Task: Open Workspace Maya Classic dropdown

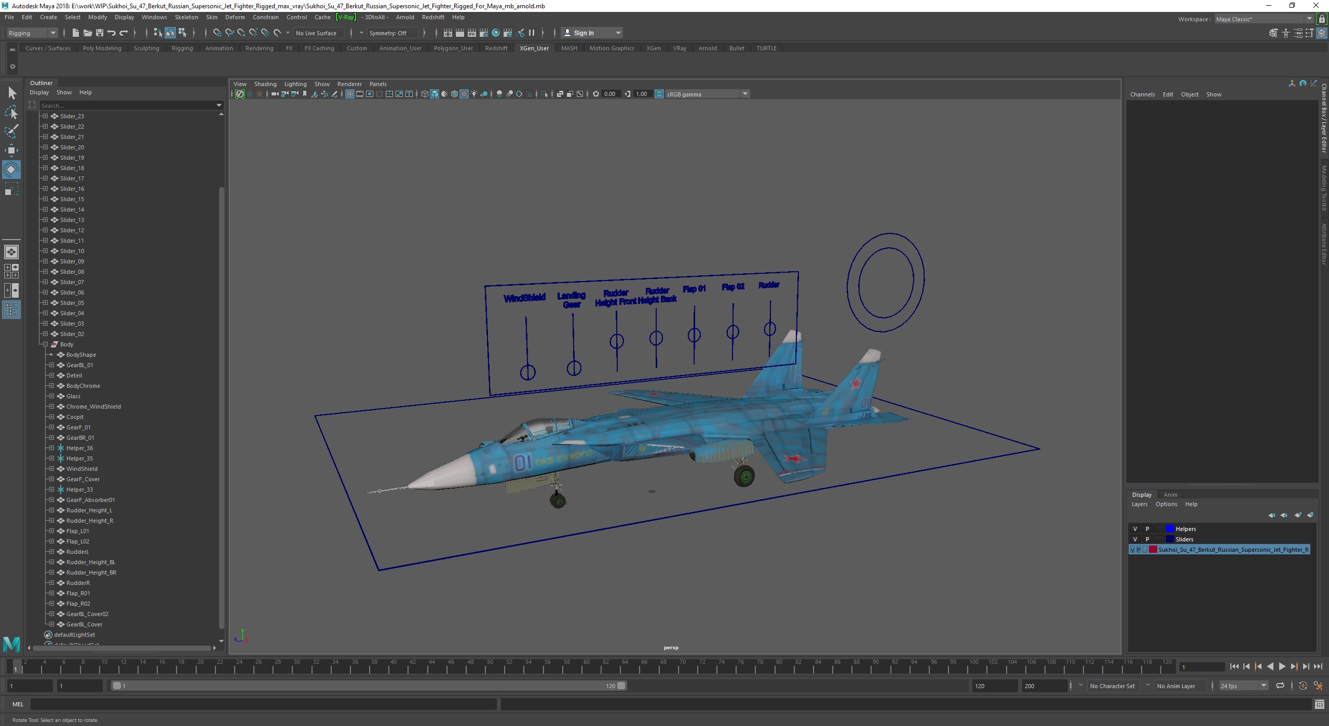Action: click(1264, 19)
